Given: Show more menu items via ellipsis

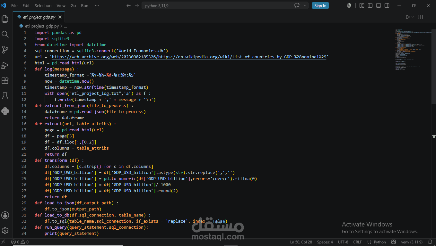Looking at the screenshot, I should point(97,5).
